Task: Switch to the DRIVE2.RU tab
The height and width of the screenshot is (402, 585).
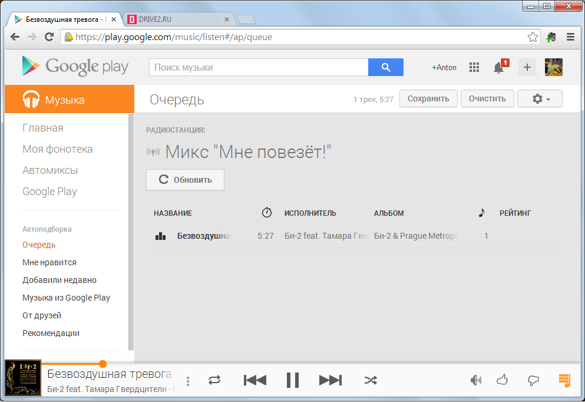Action: [x=179, y=19]
